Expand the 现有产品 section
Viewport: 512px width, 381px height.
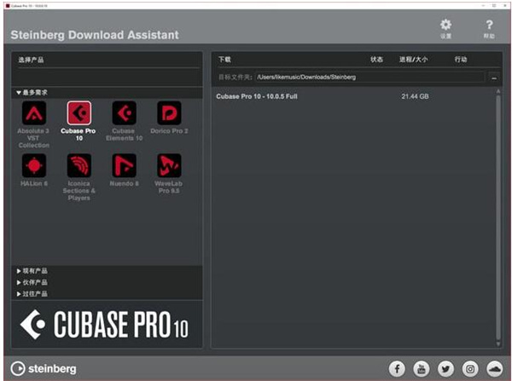coord(19,271)
